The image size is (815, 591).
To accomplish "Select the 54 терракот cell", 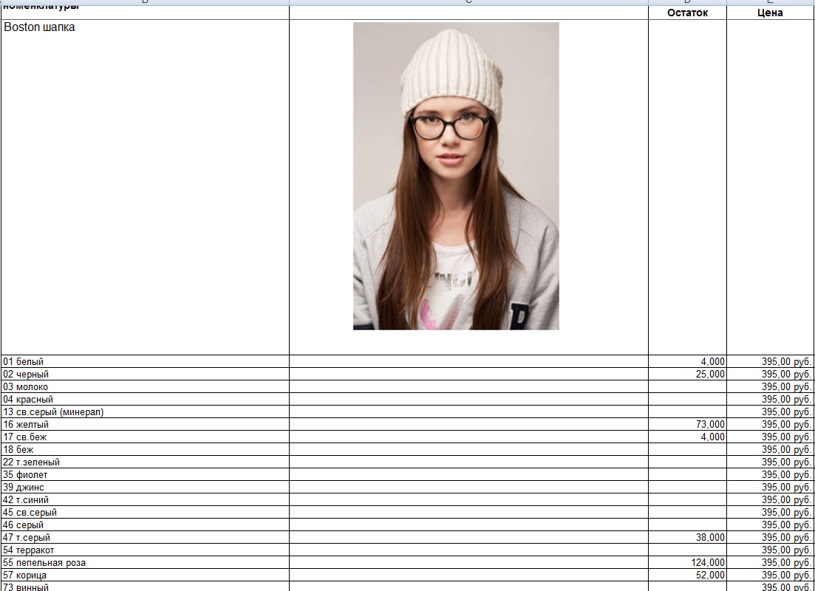I will pos(145,550).
